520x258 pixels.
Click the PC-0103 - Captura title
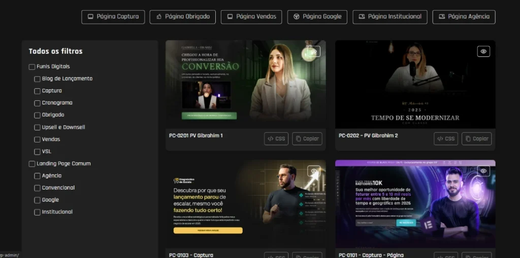point(191,255)
